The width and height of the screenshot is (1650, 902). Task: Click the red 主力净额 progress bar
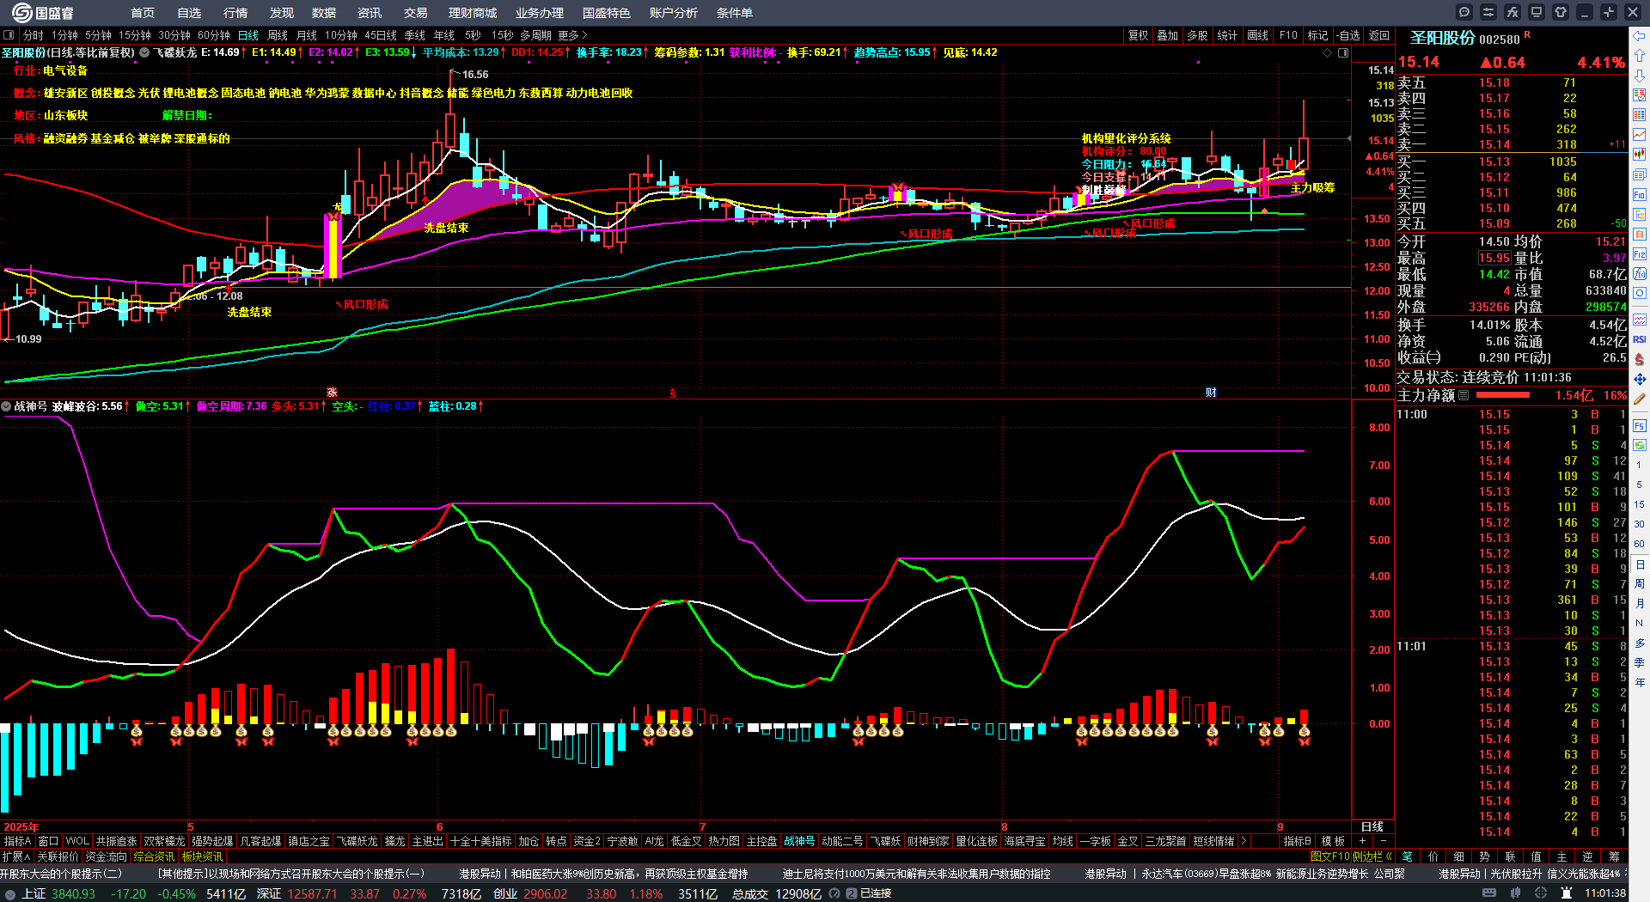[x=1502, y=395]
